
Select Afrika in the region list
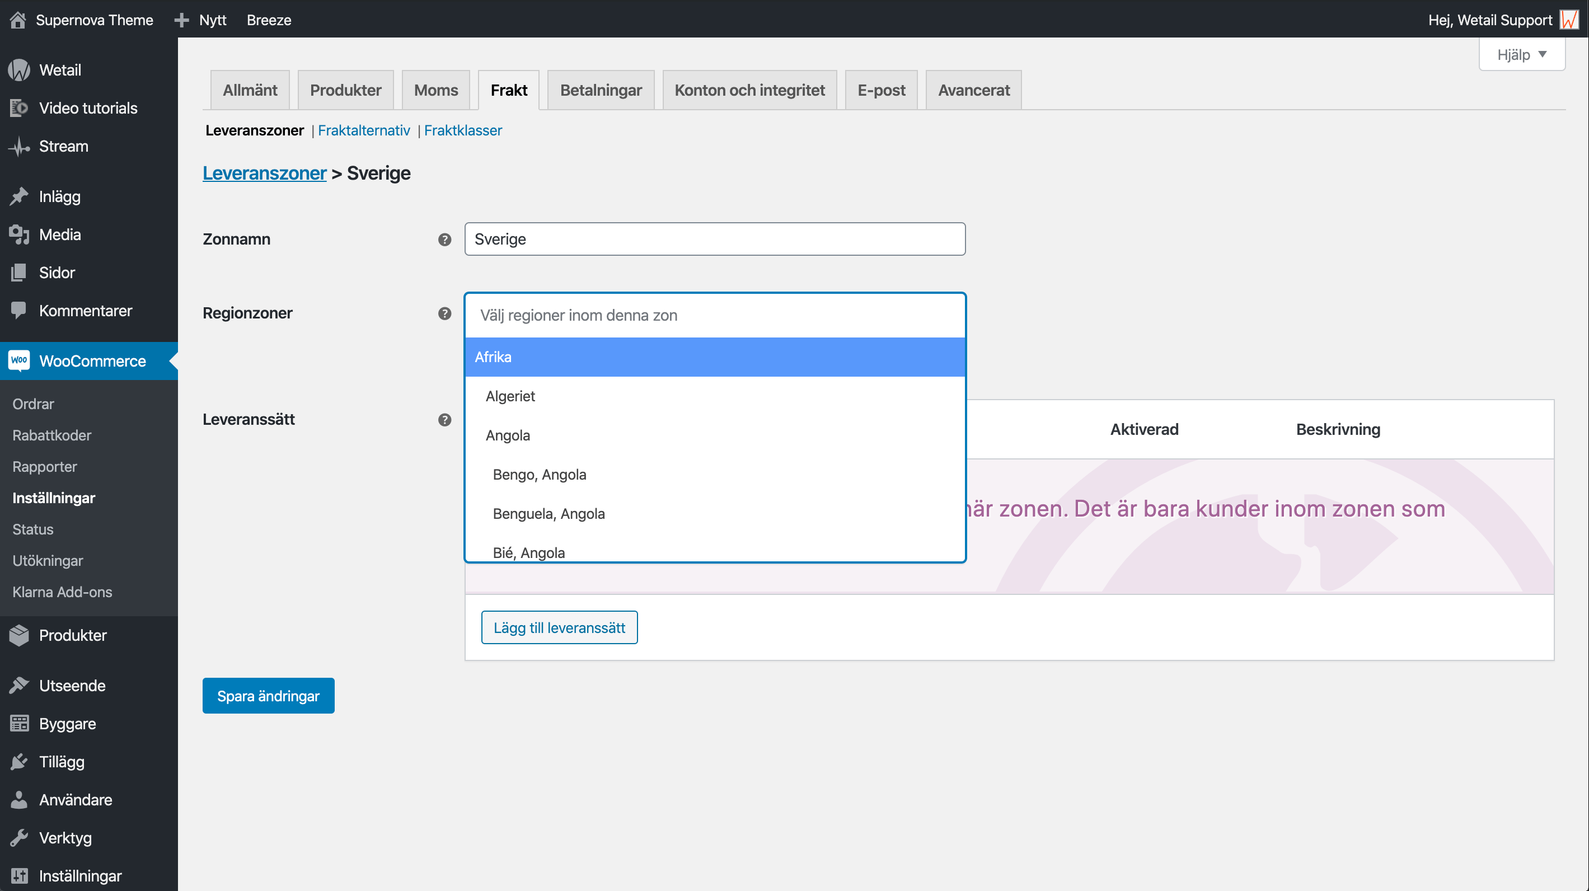coord(714,357)
